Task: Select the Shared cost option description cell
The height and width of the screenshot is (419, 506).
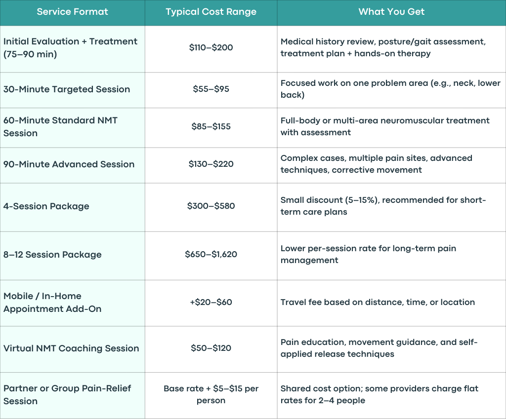Action: click(x=391, y=396)
